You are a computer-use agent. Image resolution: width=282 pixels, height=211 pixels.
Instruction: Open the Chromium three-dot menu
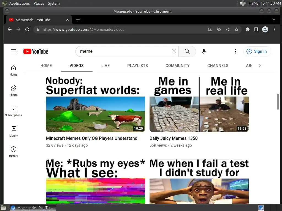coord(274,29)
